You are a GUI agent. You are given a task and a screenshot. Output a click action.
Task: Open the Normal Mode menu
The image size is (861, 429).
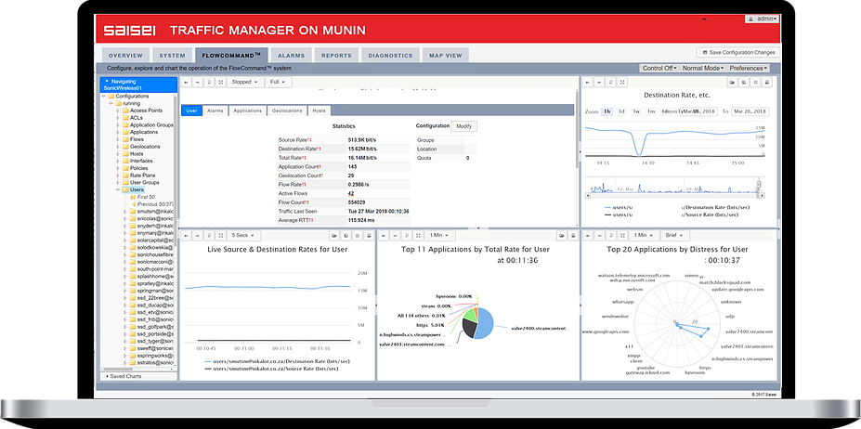pos(703,68)
